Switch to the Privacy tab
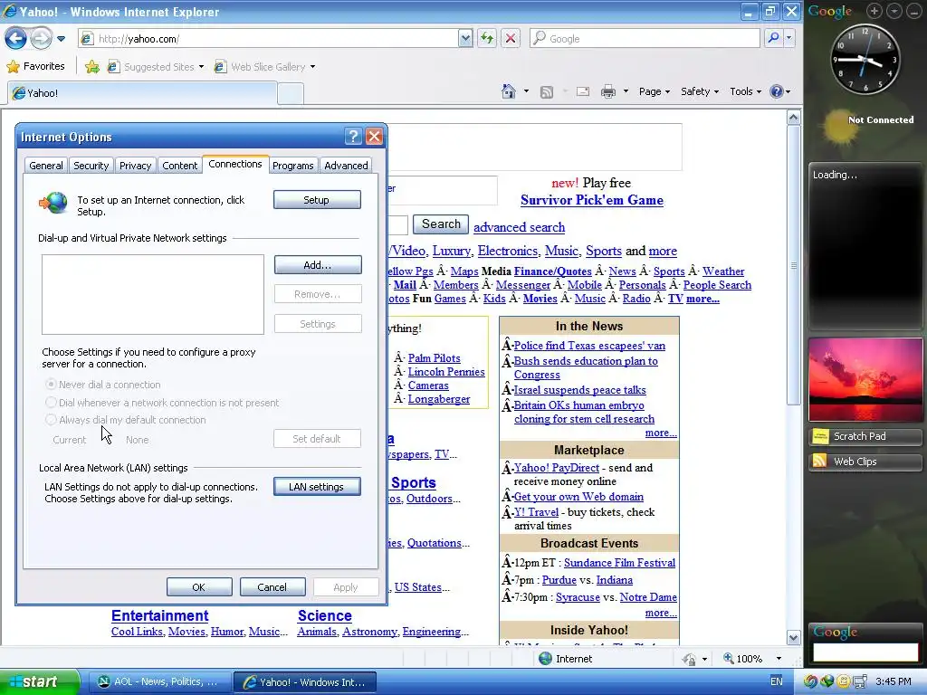This screenshot has width=927, height=695. pos(136,166)
